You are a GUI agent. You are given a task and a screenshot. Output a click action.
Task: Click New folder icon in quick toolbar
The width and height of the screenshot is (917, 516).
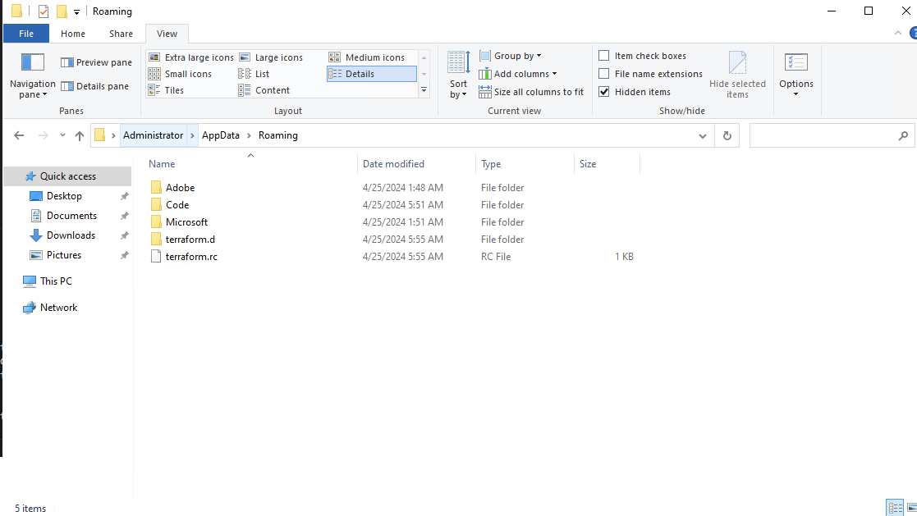click(x=62, y=11)
